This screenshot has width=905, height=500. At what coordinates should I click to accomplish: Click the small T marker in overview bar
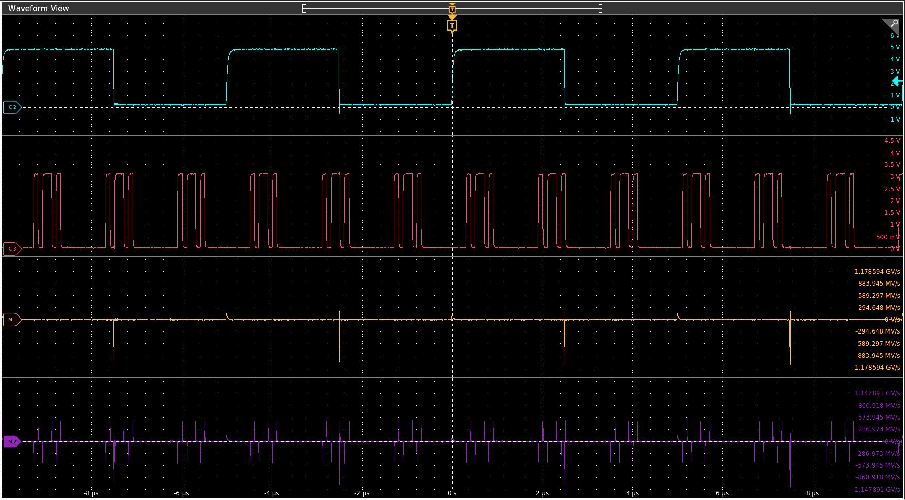(452, 9)
